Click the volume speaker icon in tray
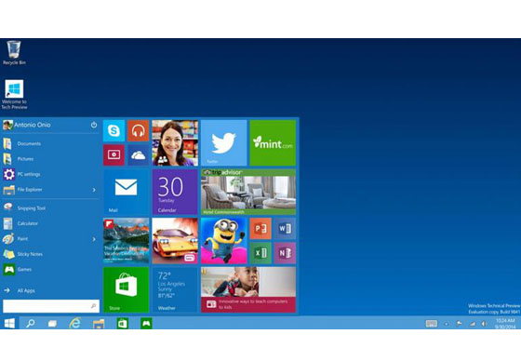This screenshot has width=521, height=361. 484,324
